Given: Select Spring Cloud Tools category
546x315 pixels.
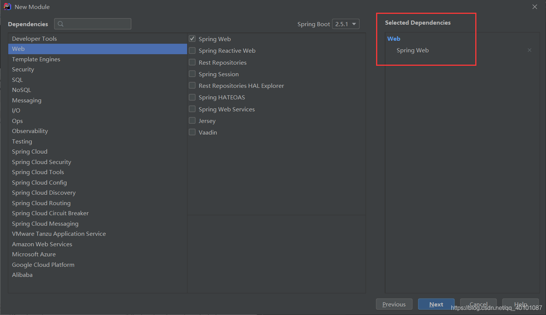Looking at the screenshot, I should coord(98,172).
